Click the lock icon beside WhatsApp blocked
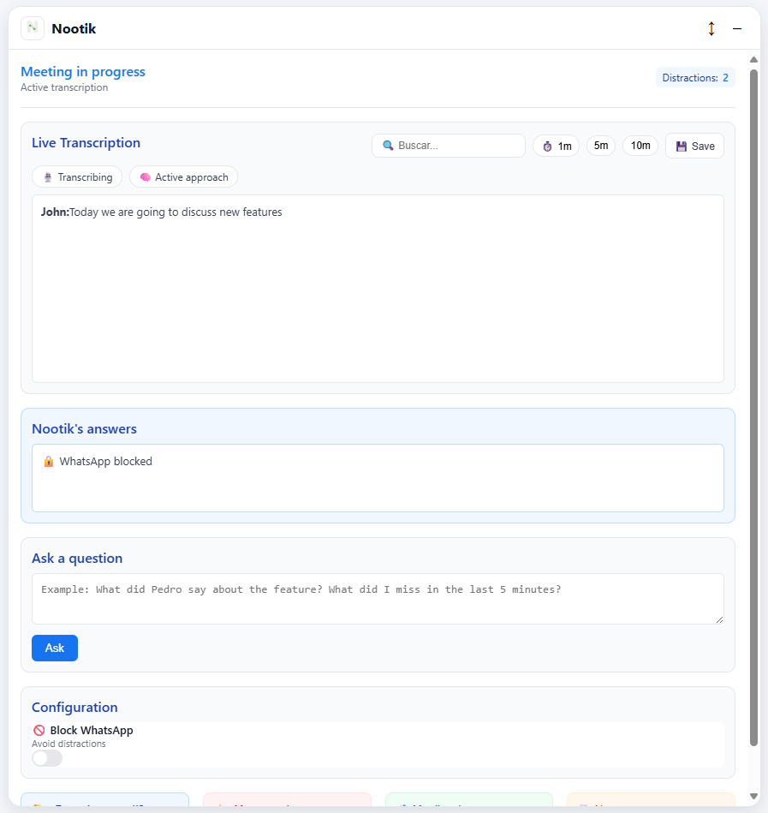The width and height of the screenshot is (768, 813). pyautogui.click(x=49, y=461)
